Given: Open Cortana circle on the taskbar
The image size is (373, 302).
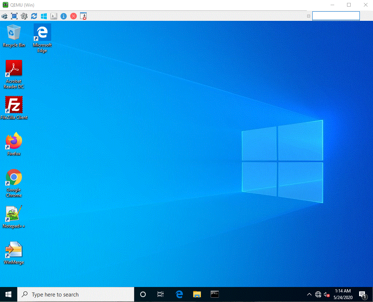Looking at the screenshot, I should click(143, 294).
